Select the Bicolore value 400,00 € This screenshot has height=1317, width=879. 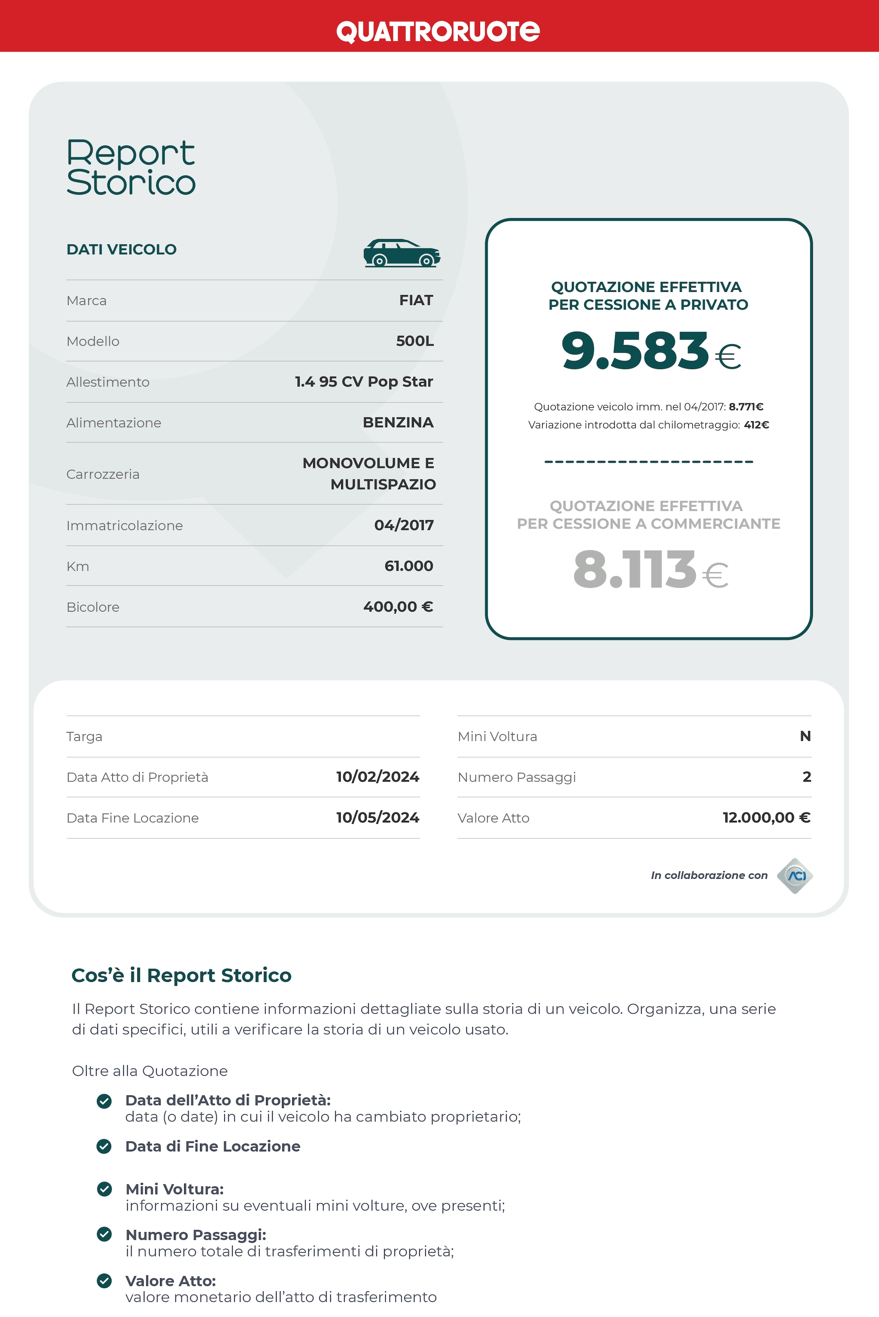pyautogui.click(x=398, y=607)
